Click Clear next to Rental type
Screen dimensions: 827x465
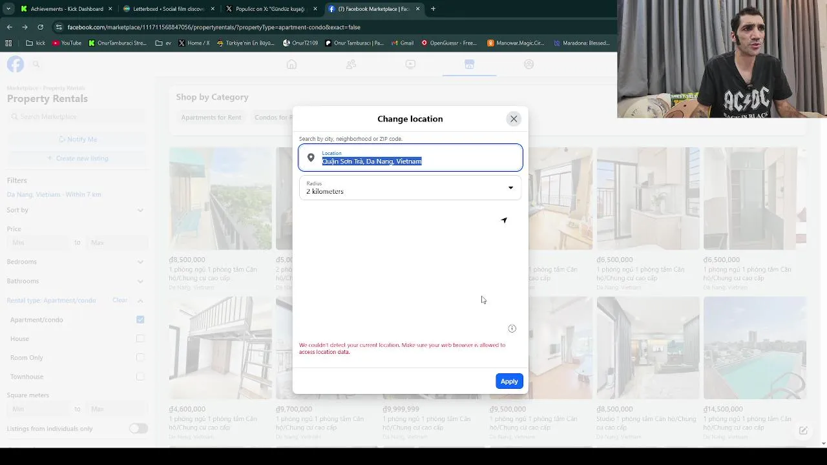tap(120, 300)
